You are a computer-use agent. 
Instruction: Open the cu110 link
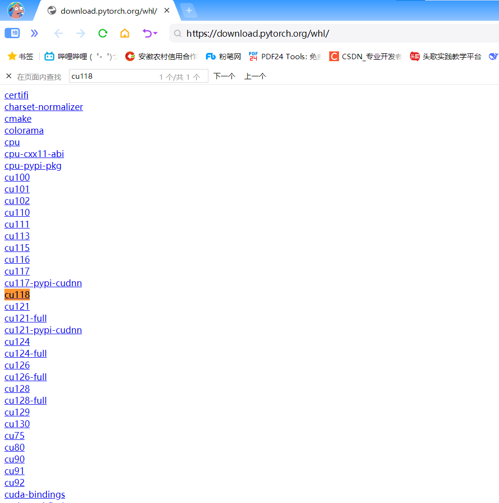(17, 212)
